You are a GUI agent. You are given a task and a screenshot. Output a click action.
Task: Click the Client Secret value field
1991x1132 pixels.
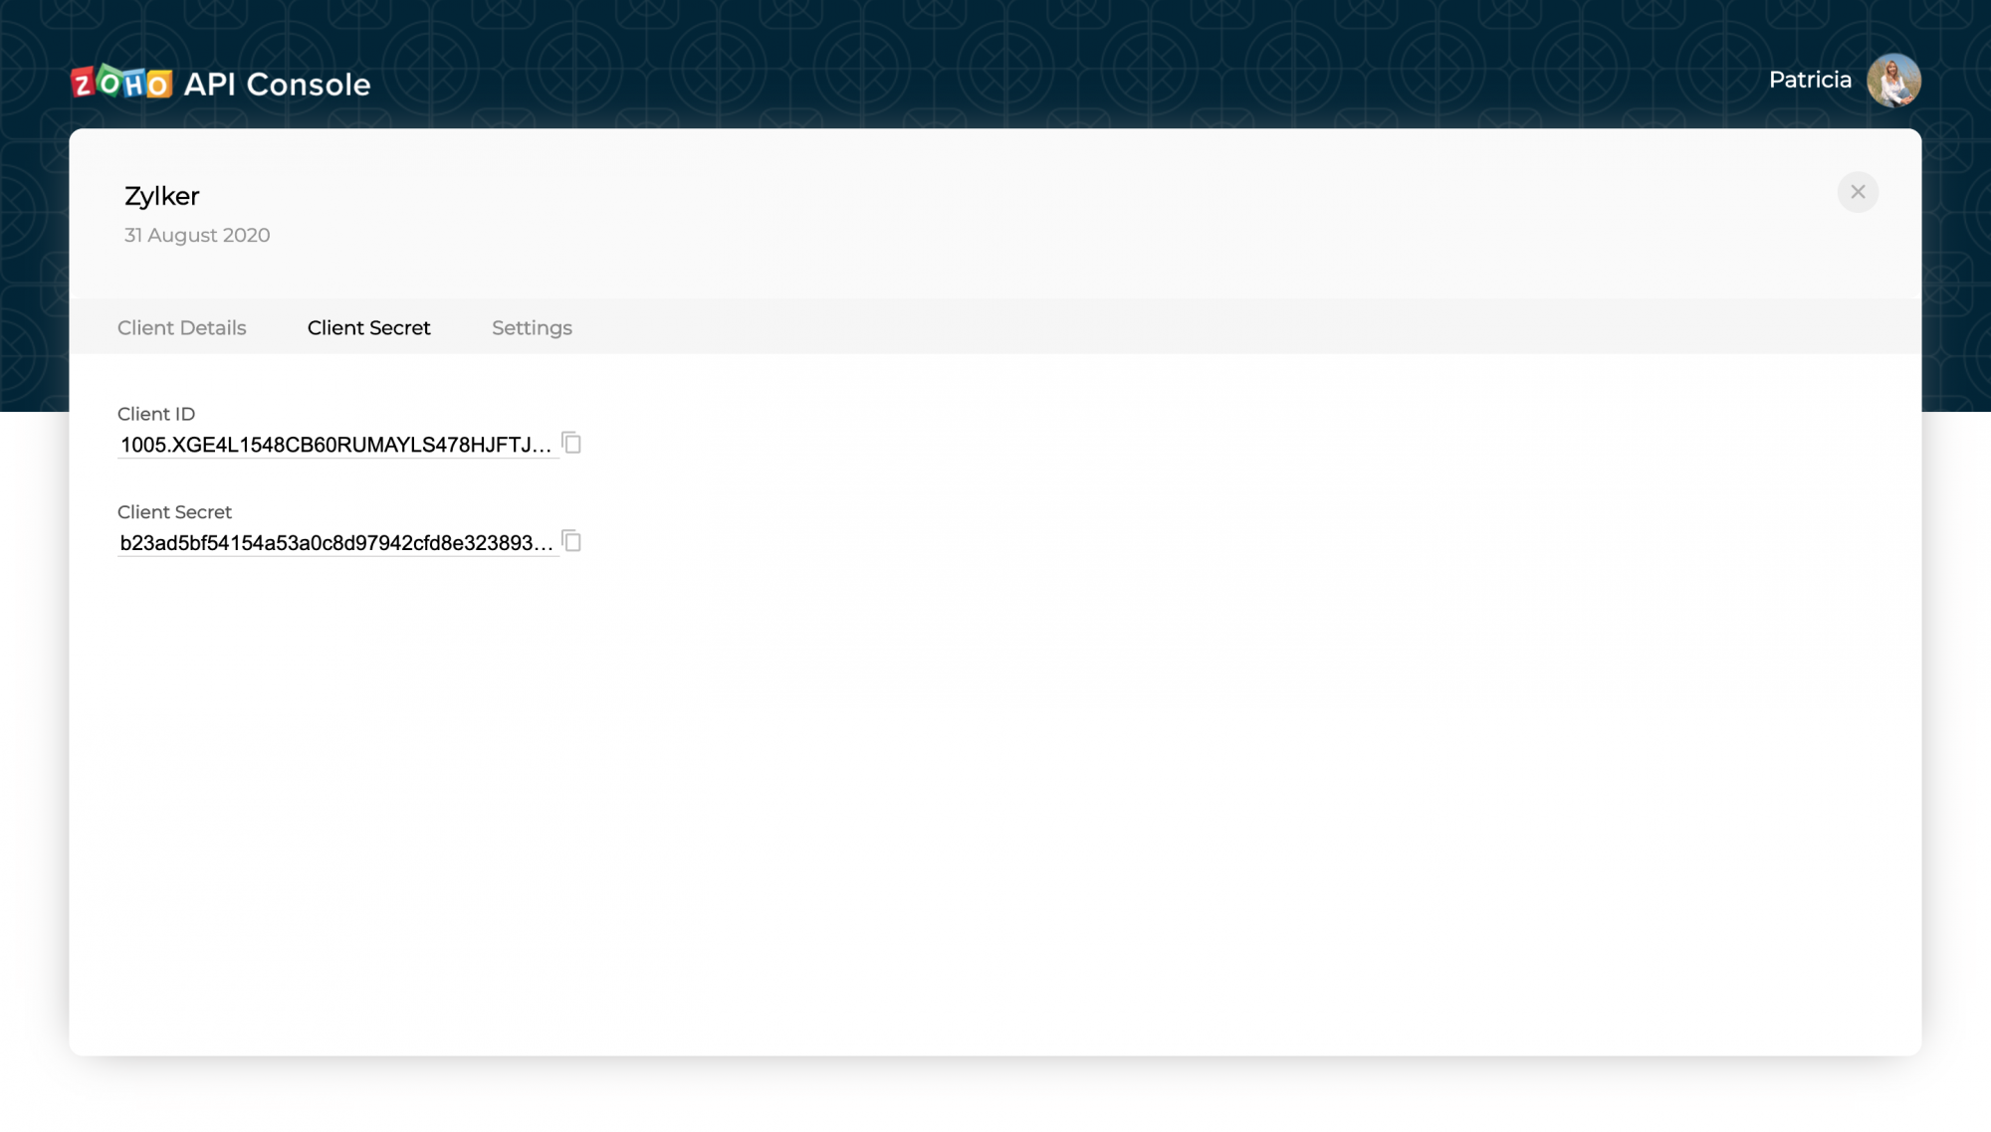[x=327, y=543]
